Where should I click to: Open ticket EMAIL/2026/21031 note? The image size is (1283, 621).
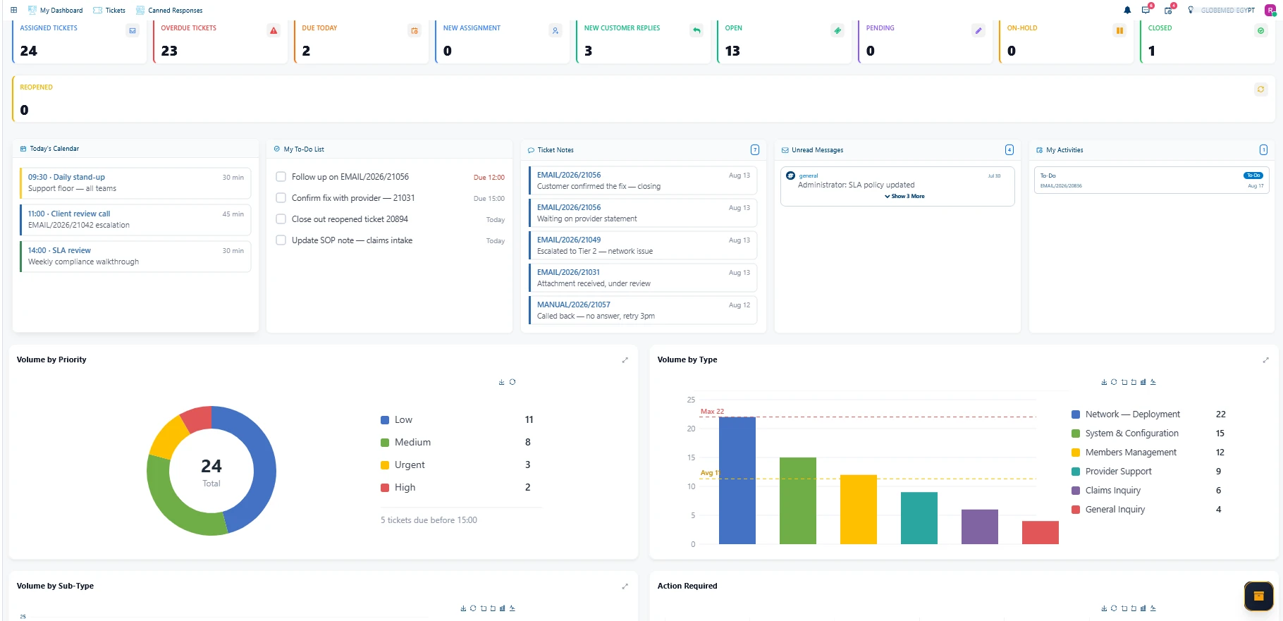click(643, 278)
